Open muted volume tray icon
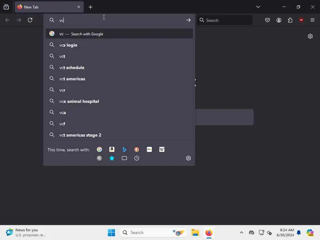Screen dimensions: 320x240 [269, 232]
